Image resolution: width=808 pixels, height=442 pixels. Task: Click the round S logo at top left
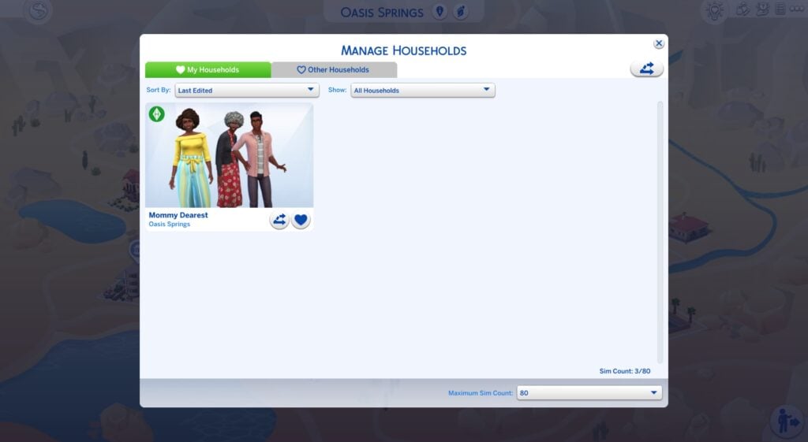click(x=38, y=11)
